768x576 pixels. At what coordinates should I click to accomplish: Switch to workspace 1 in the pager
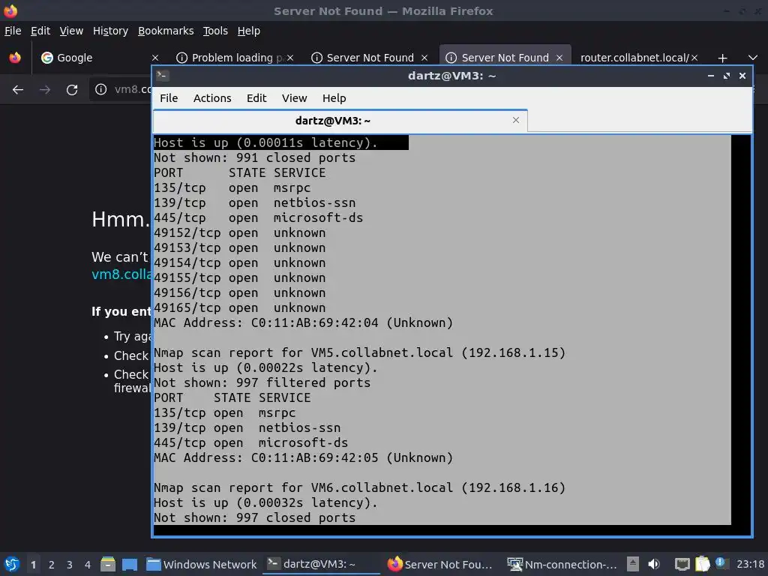(x=33, y=565)
